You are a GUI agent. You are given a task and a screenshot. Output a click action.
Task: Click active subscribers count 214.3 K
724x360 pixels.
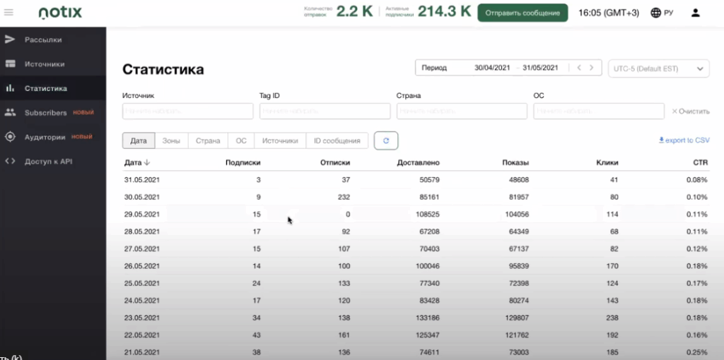pyautogui.click(x=444, y=11)
